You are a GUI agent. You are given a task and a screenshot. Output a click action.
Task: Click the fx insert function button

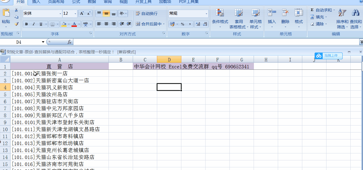tap(69, 42)
